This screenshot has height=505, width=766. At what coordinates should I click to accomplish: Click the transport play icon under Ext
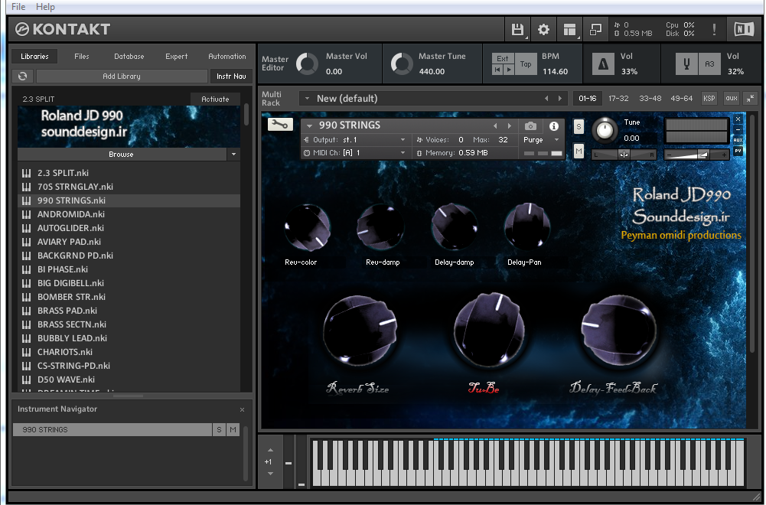pos(509,70)
